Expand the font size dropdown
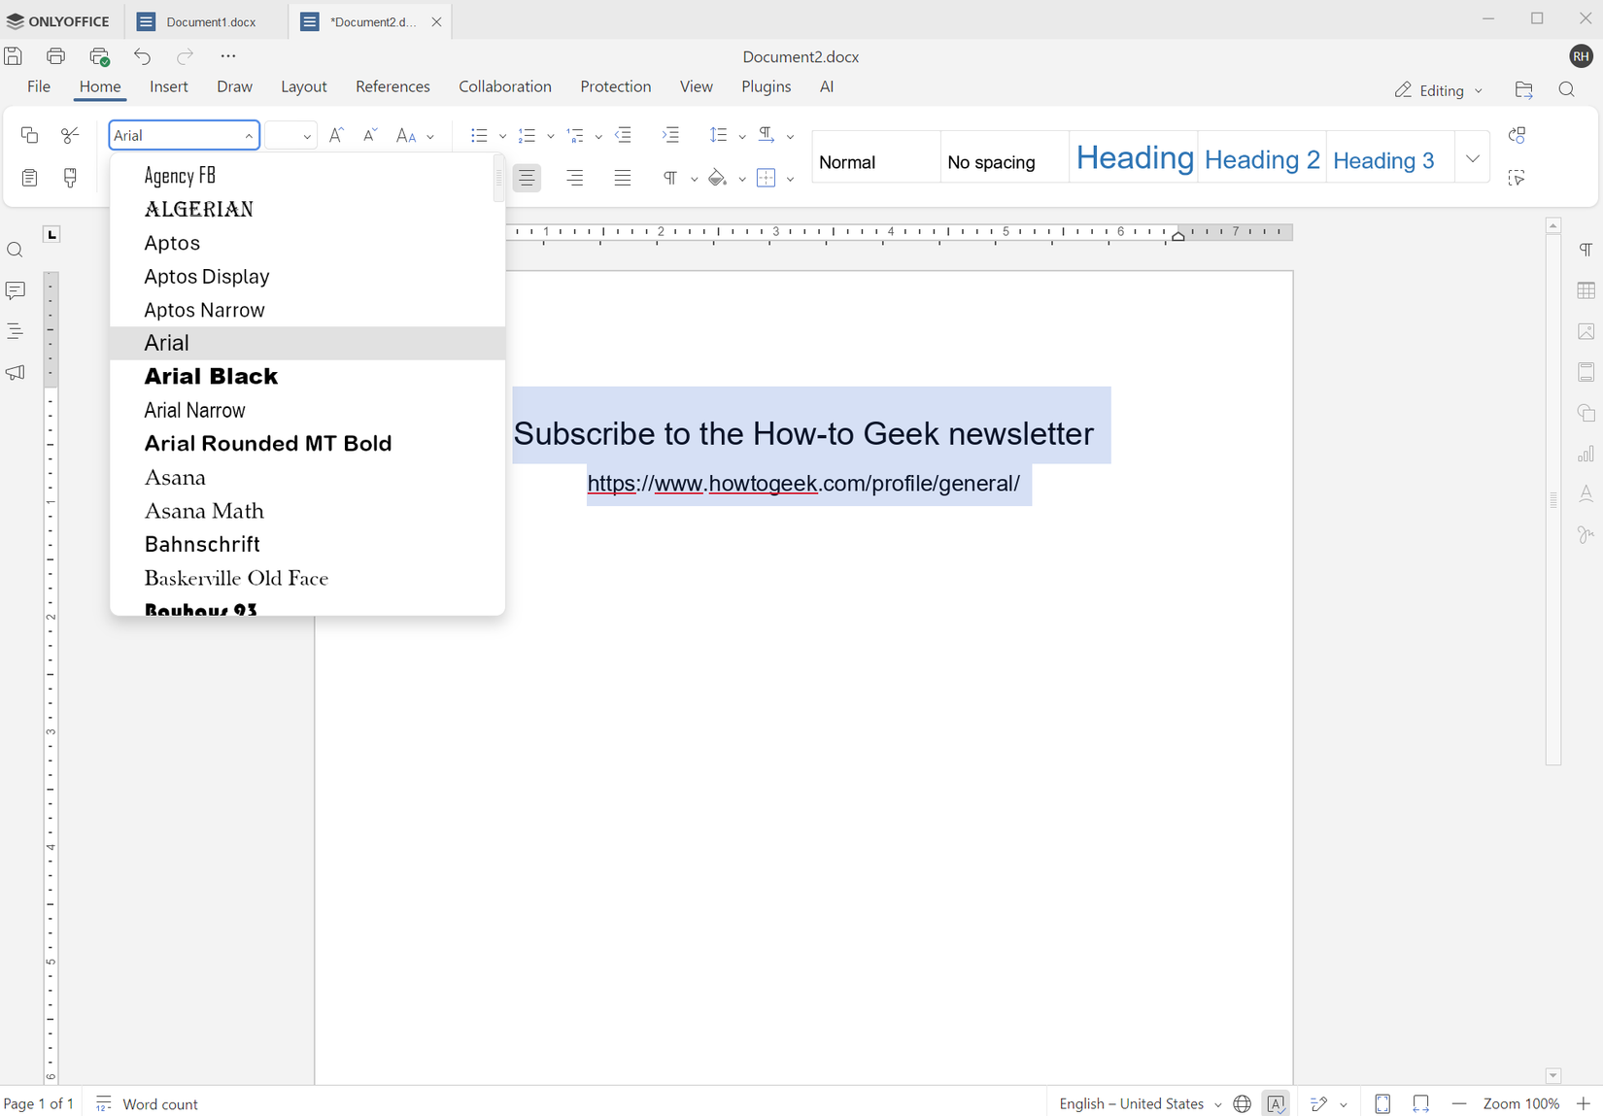Viewport: 1603px width, 1116px height. [307, 136]
